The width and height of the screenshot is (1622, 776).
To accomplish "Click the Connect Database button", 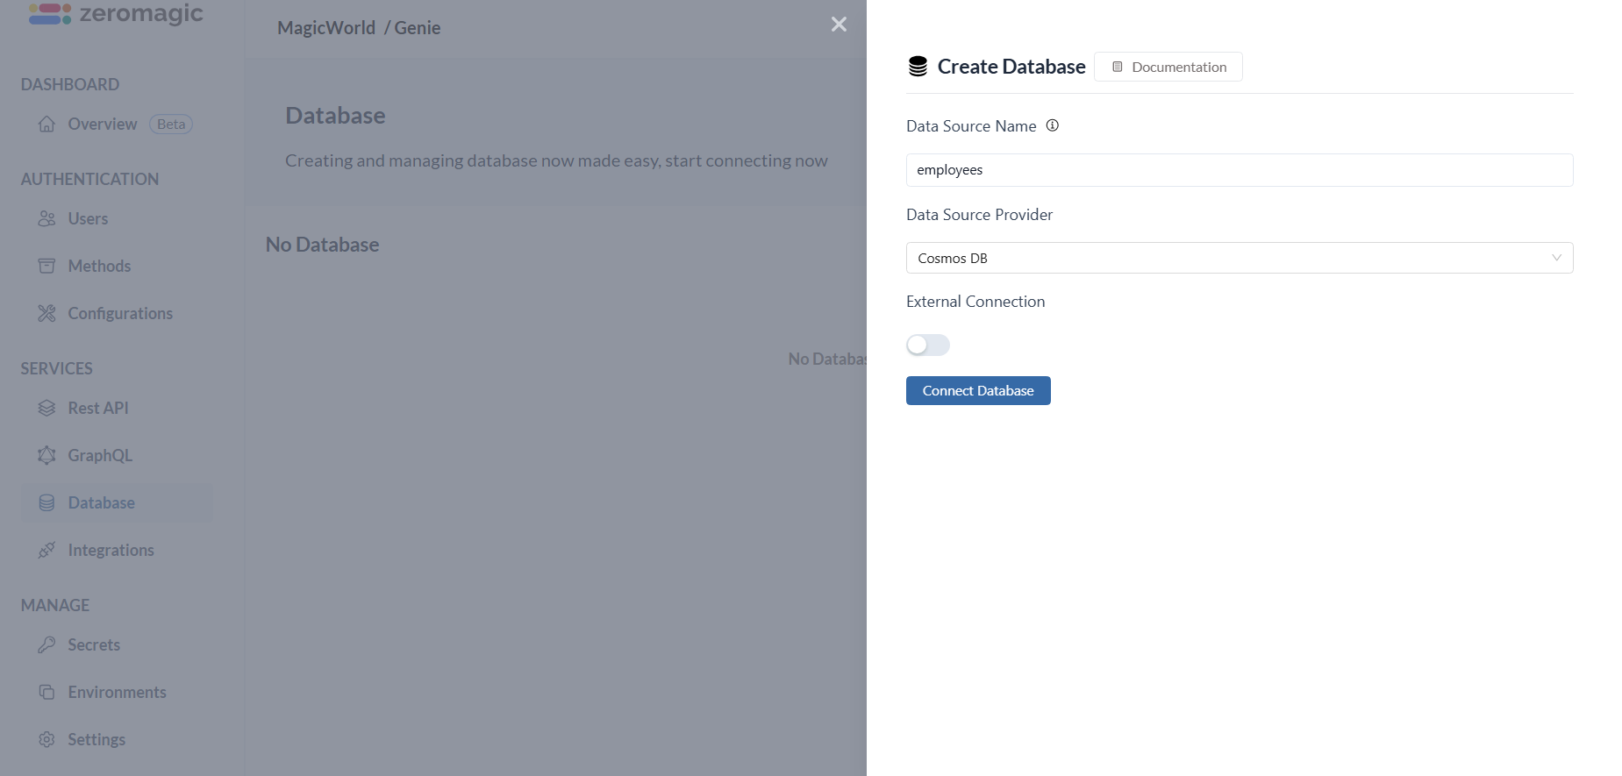I will (x=978, y=390).
